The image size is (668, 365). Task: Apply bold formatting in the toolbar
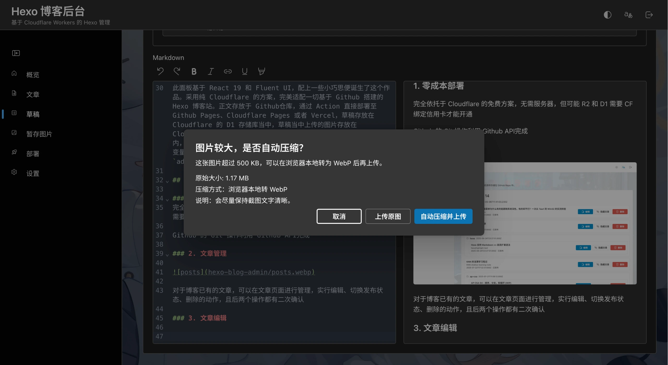point(194,71)
